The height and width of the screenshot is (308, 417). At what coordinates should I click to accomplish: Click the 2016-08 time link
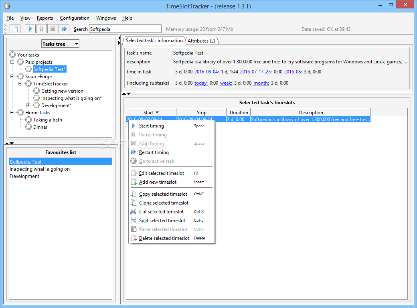tap(293, 71)
